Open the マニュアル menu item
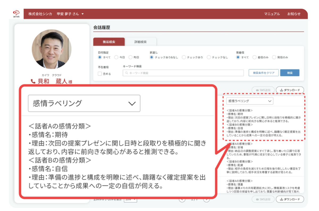Image resolution: width=319 pixels, height=211 pixels. 272,14
